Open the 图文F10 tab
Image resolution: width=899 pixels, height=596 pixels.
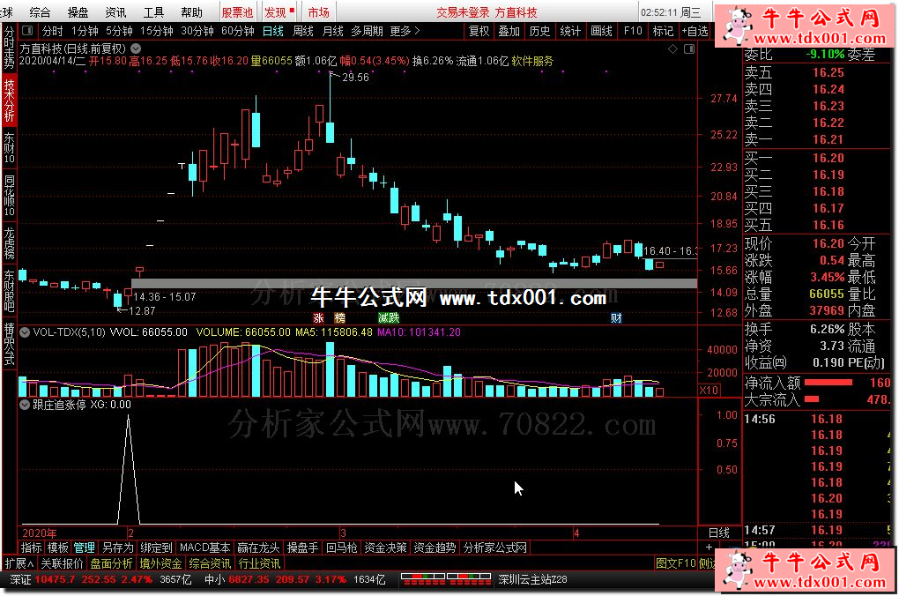(x=675, y=564)
